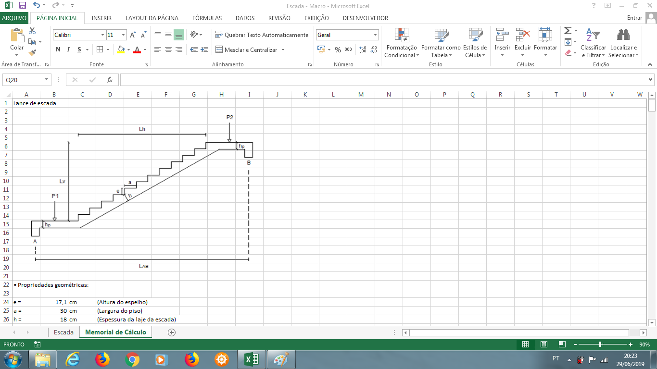
Task: Click the AutoSum sigma icon
Action: (568, 31)
